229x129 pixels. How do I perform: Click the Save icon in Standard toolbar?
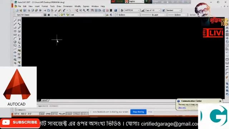tap(24, 10)
